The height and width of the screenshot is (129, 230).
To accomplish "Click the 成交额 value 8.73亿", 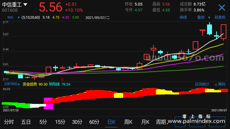I will 200,4.
